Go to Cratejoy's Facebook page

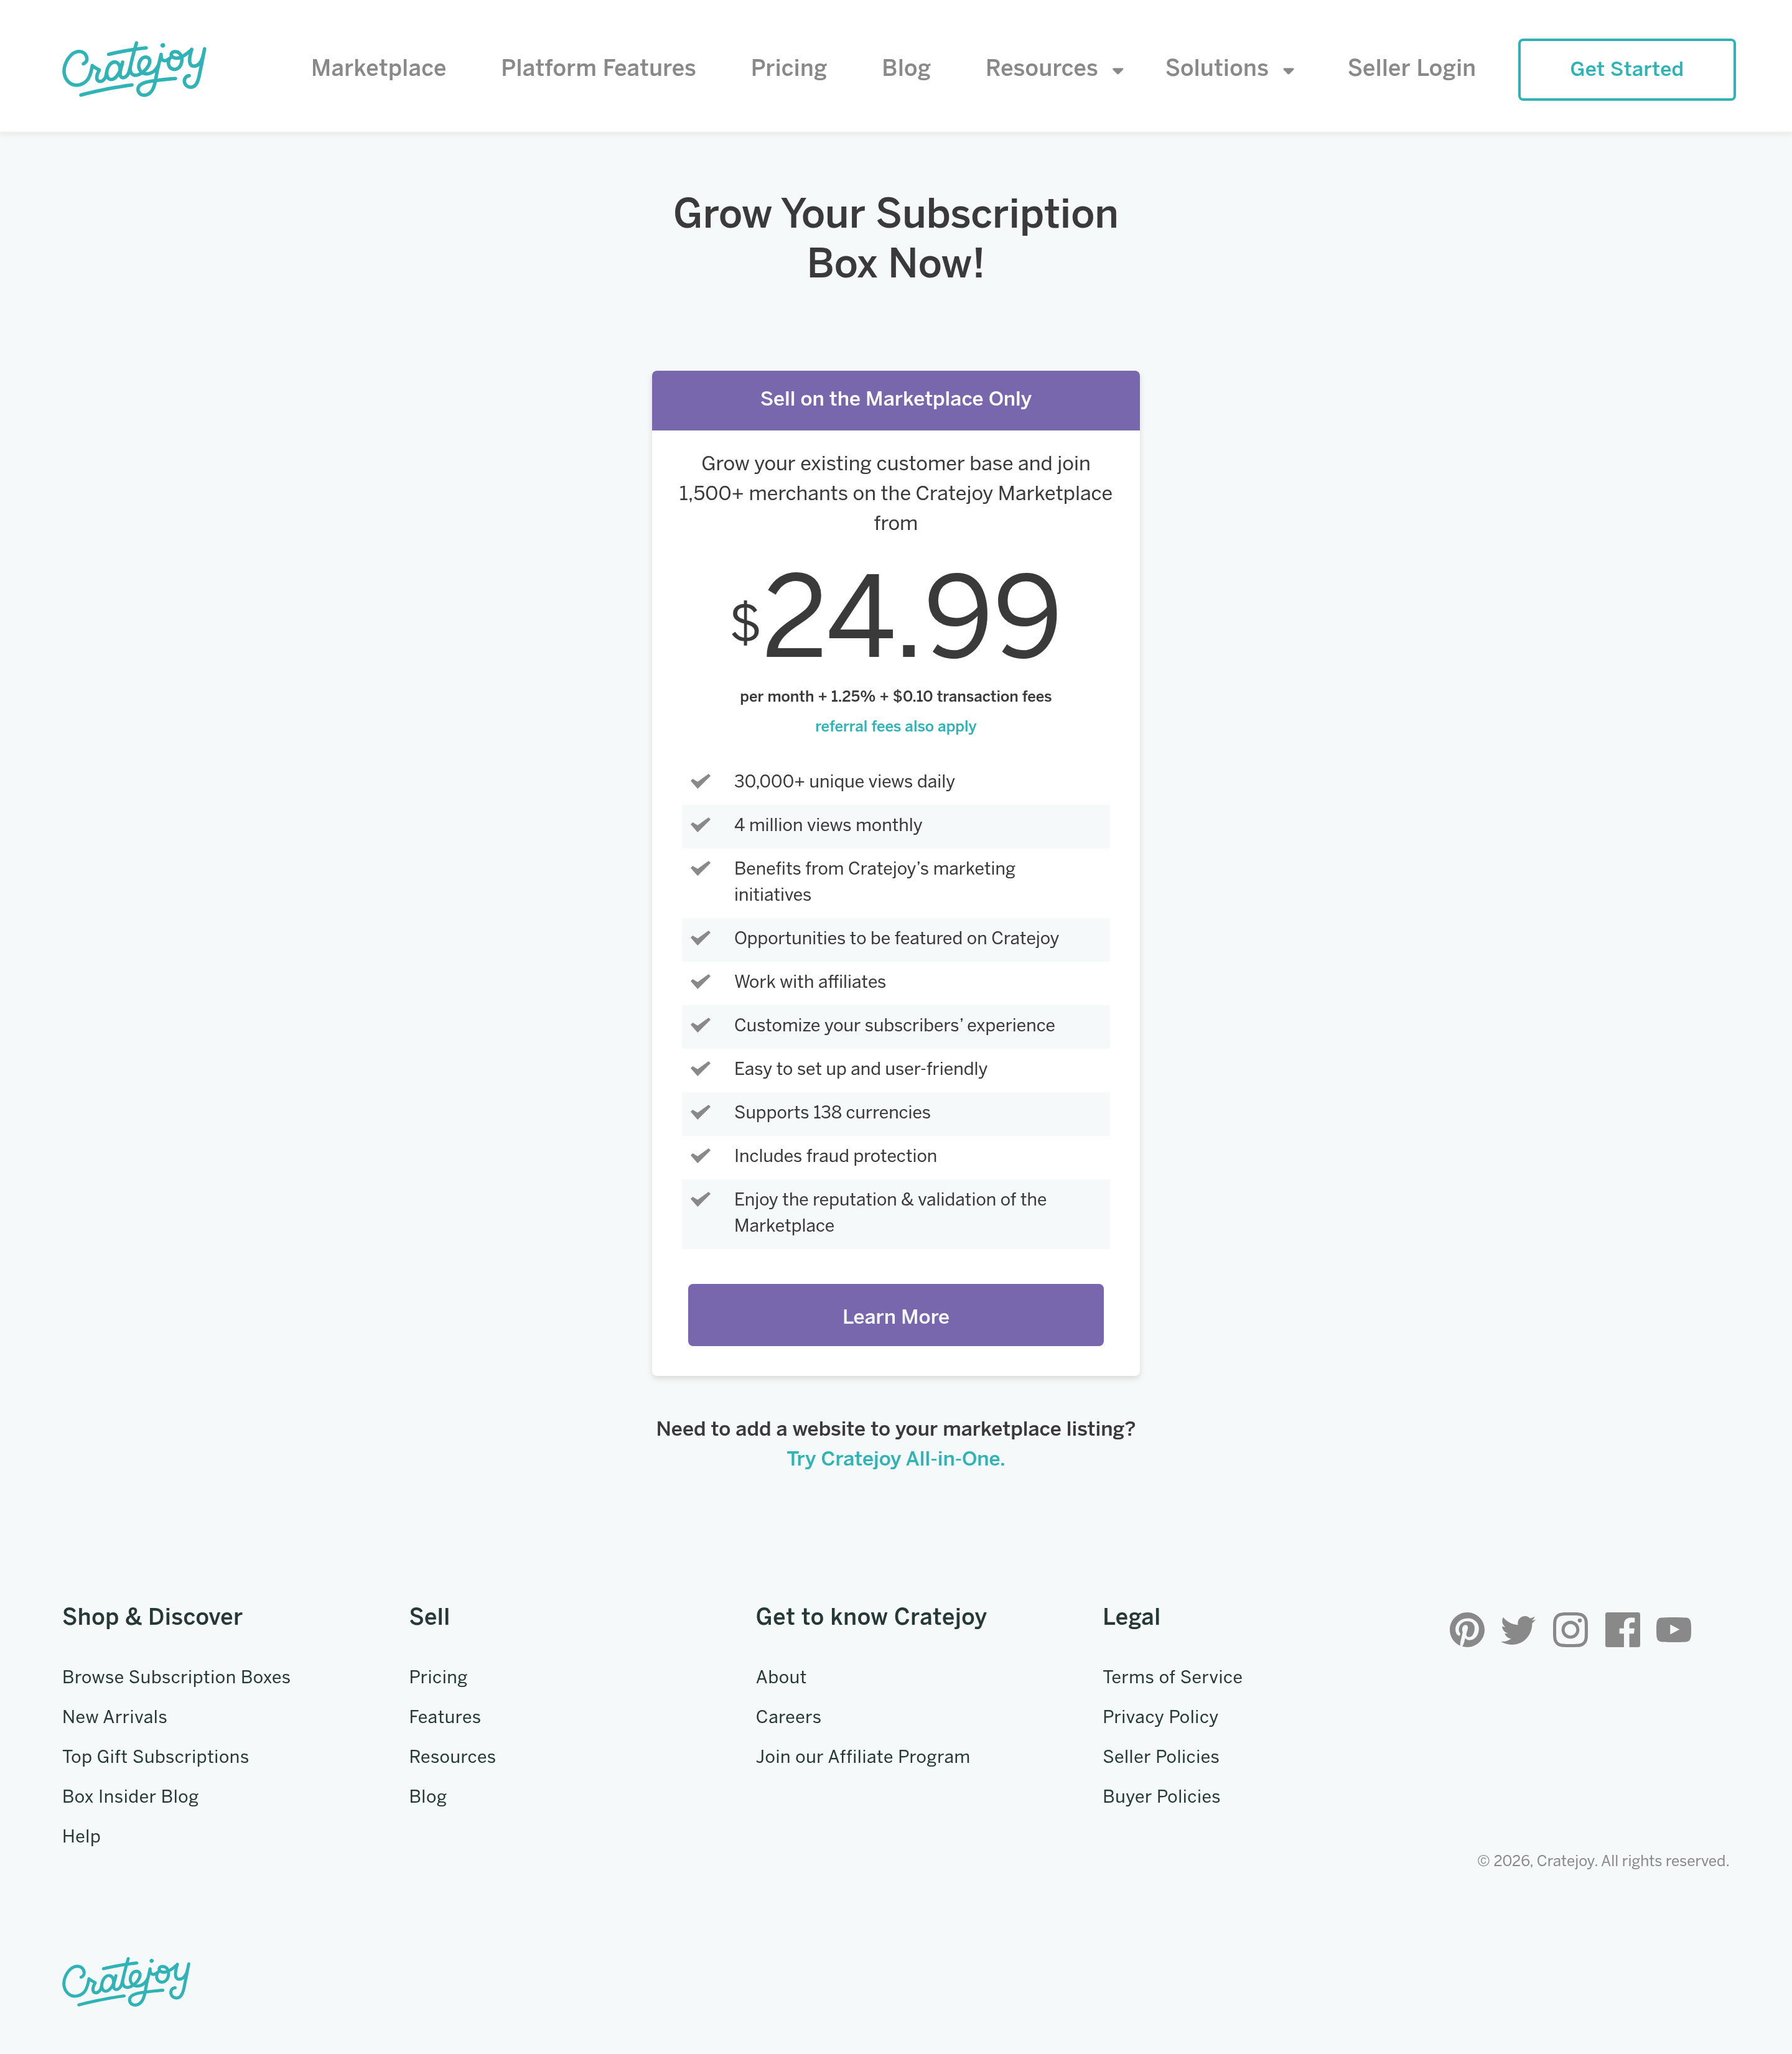[x=1622, y=1630]
